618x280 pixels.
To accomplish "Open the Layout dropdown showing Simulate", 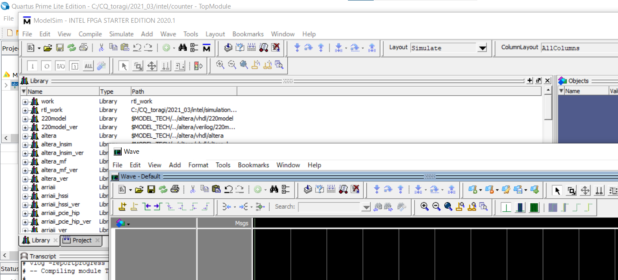I will (482, 48).
